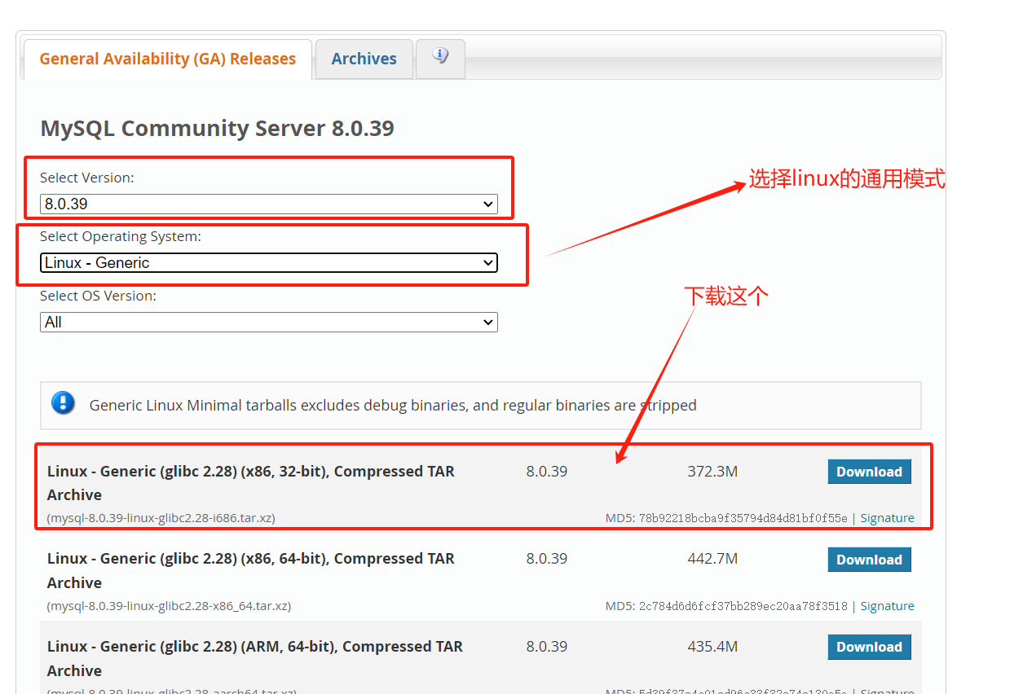Open the Select Operating System dropdown

268,262
